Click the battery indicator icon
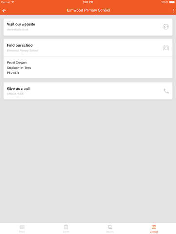 pos(172,2)
